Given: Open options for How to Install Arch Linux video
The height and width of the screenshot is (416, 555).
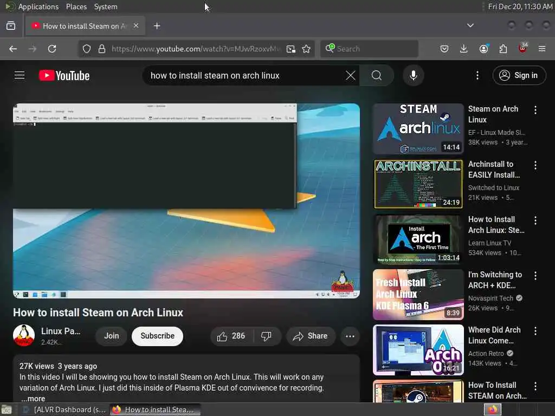Looking at the screenshot, I should (535, 220).
